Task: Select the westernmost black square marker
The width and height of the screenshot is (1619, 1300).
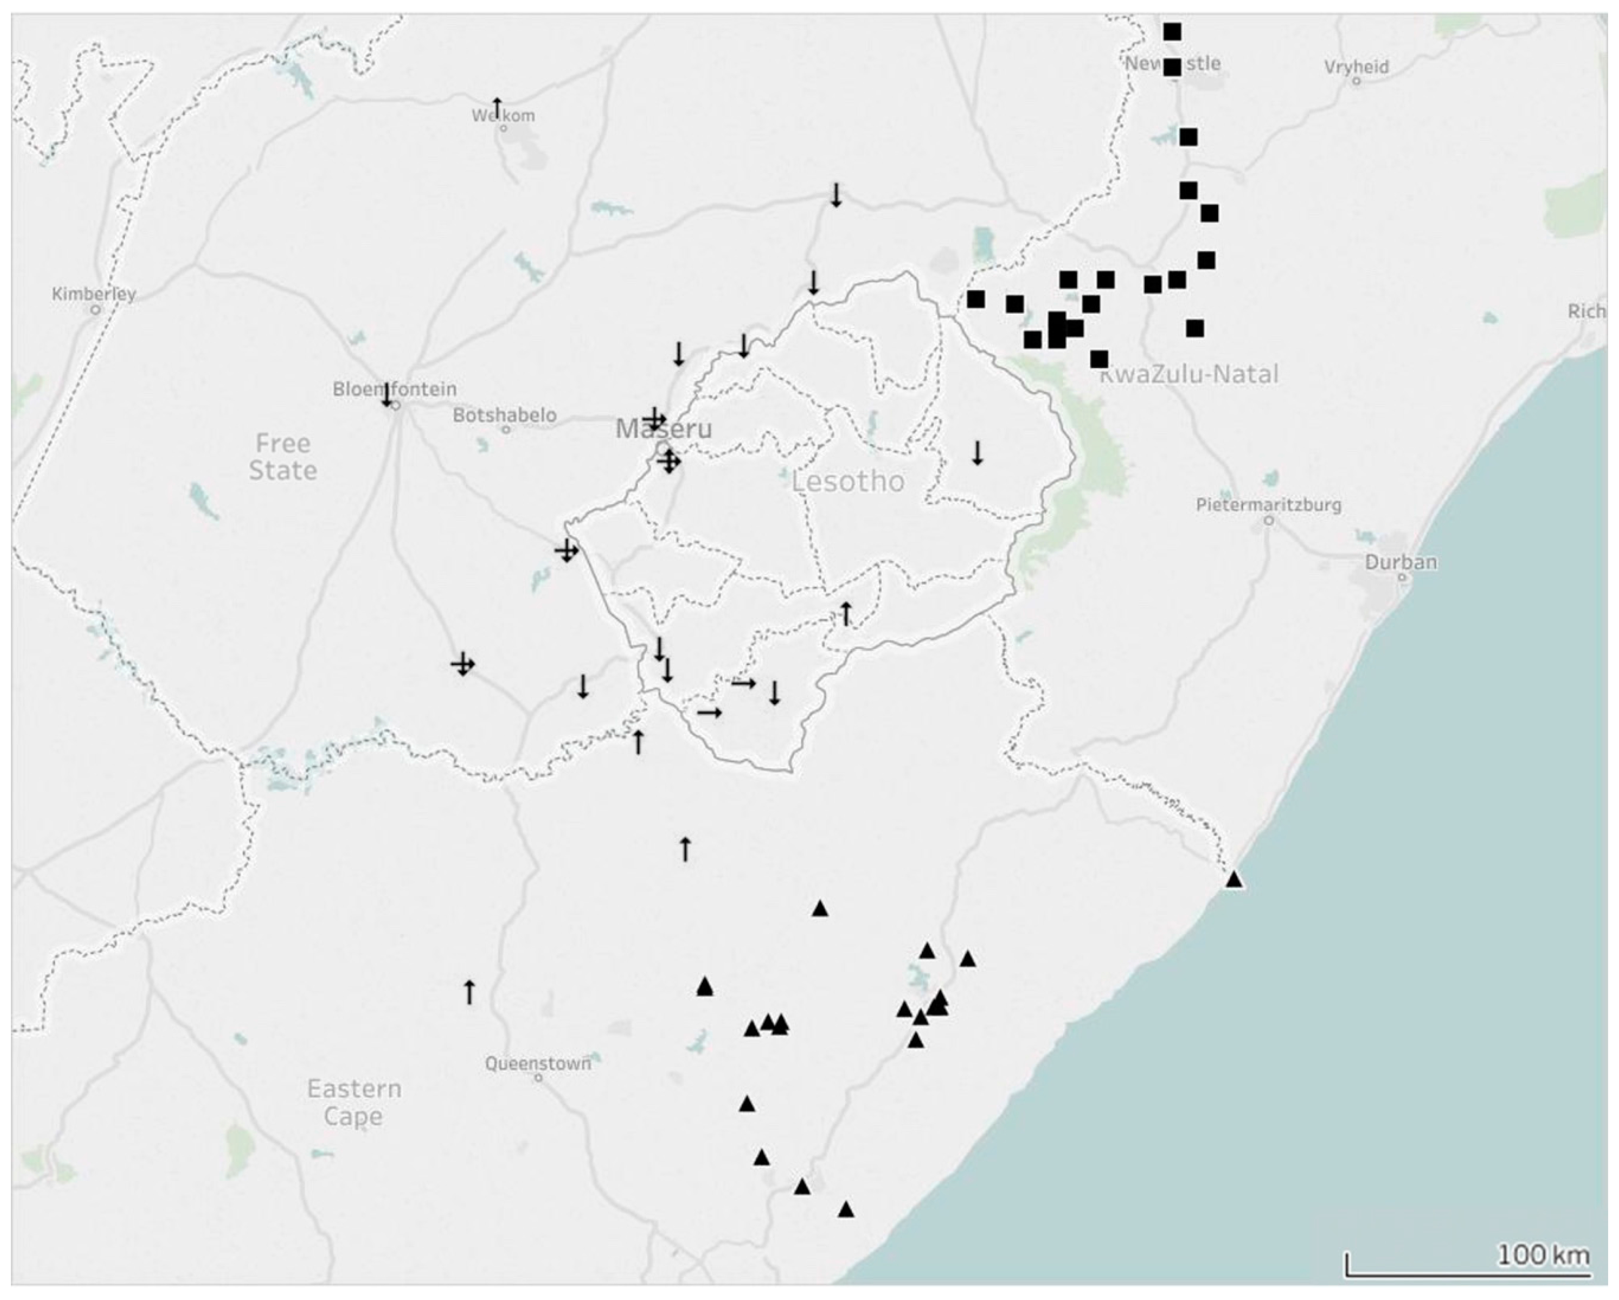Action: pos(975,299)
